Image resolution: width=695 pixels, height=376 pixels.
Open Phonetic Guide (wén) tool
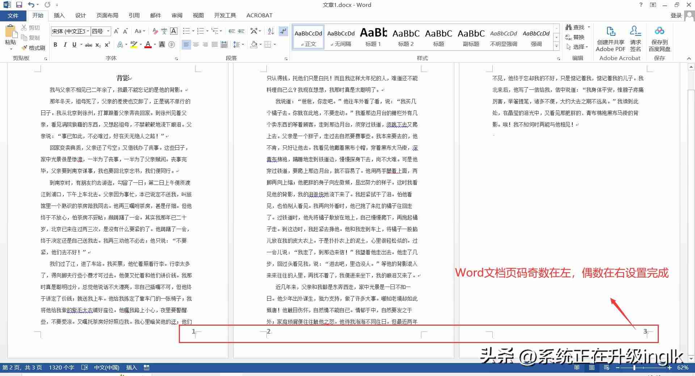click(x=164, y=31)
